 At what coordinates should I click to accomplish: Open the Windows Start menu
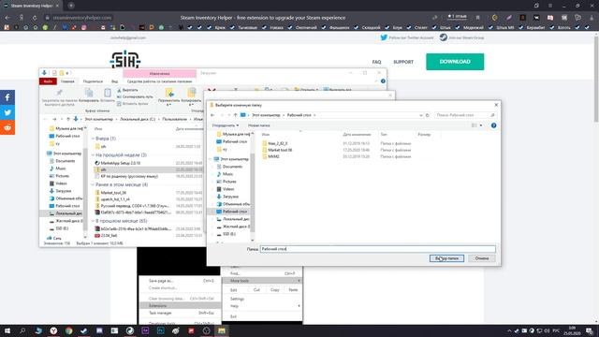7,330
